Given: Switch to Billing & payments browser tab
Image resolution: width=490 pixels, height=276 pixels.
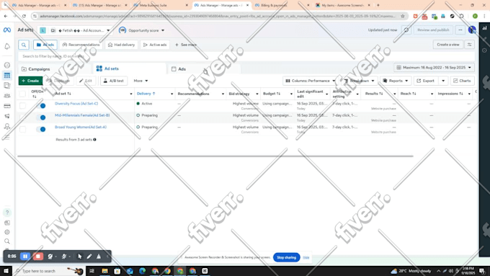Looking at the screenshot, I should (281, 5).
